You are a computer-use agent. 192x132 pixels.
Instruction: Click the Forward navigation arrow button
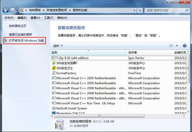pos(12,10)
